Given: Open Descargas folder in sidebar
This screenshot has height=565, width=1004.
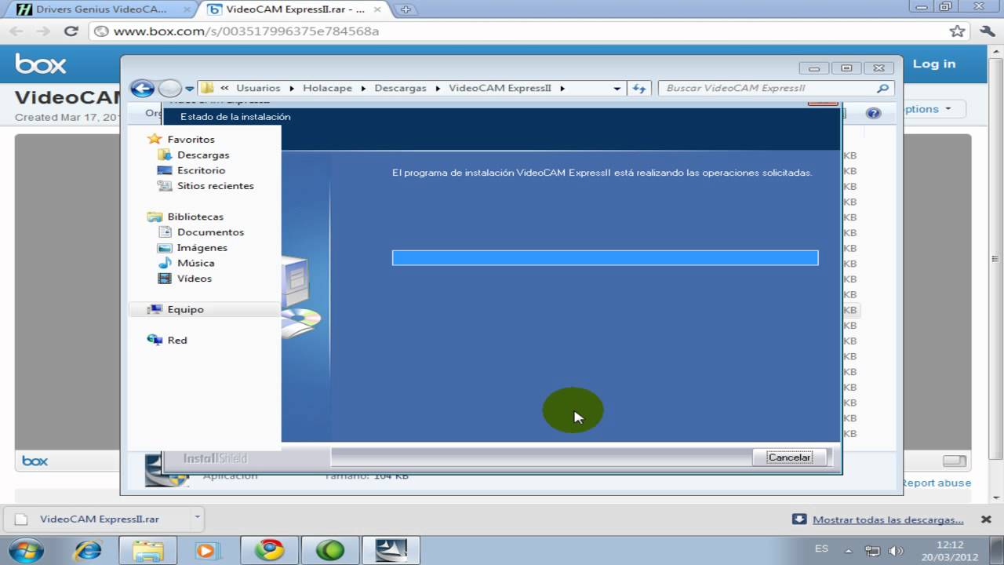Looking at the screenshot, I should coord(203,155).
